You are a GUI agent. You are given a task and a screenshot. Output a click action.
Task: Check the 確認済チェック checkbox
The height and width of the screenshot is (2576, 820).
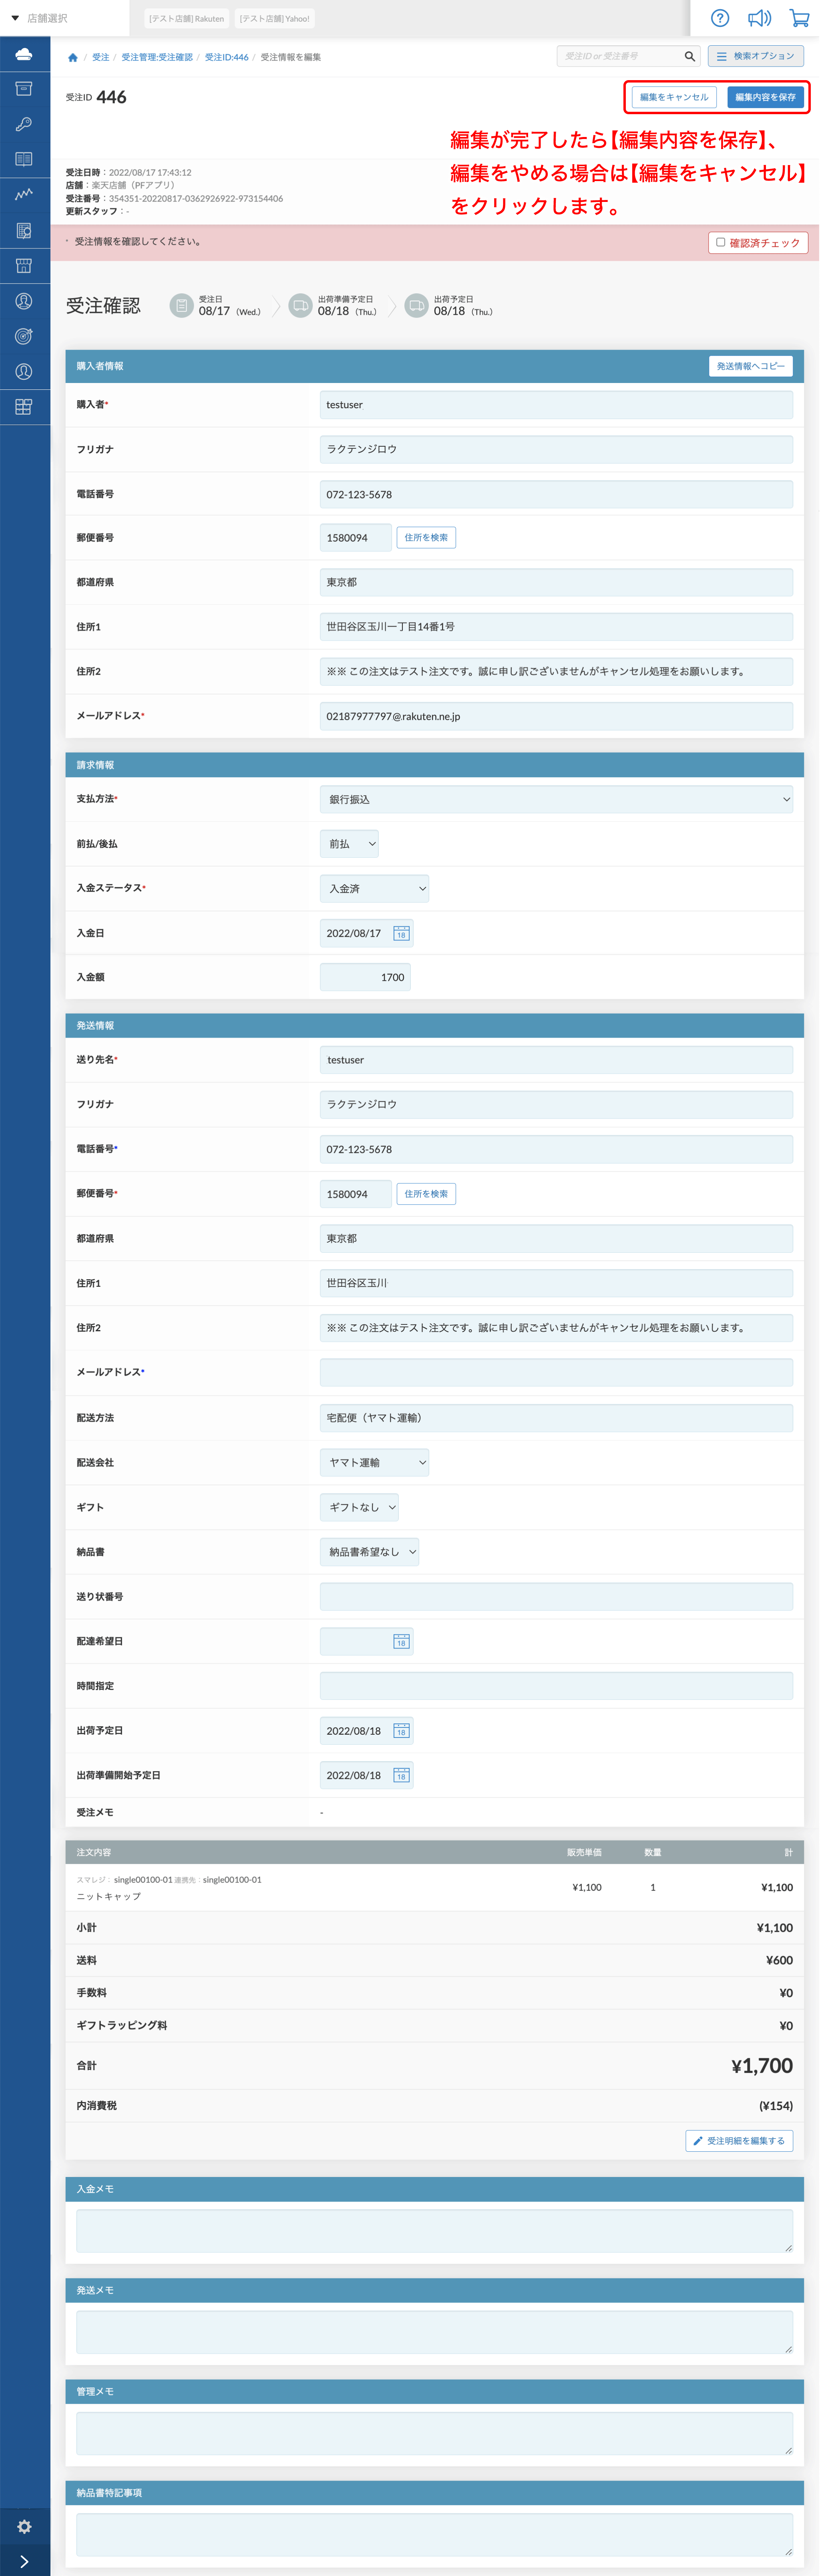[x=720, y=242]
